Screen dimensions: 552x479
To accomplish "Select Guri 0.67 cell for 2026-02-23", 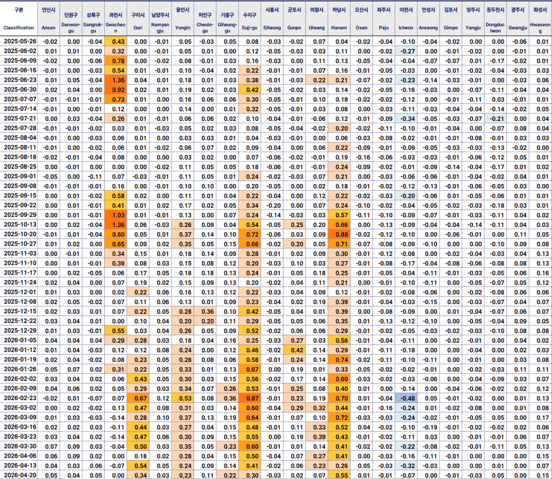I will coord(138,398).
